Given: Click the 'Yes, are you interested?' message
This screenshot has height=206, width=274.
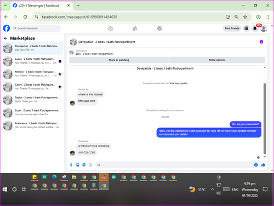Looking at the screenshot, I should [x=246, y=124].
